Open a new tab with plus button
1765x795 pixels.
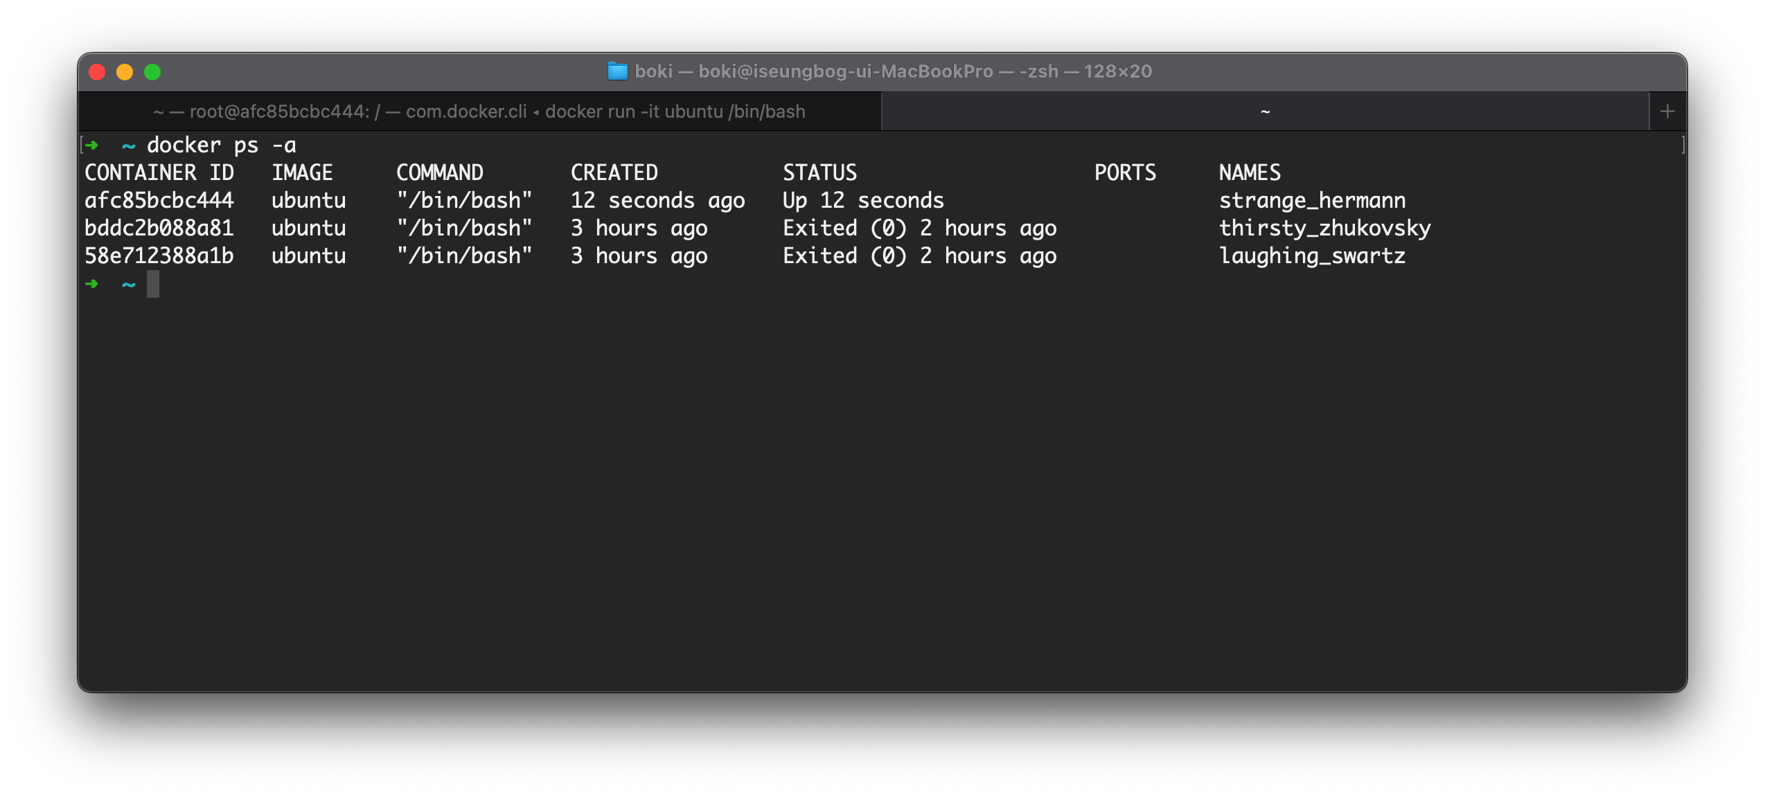(1667, 111)
